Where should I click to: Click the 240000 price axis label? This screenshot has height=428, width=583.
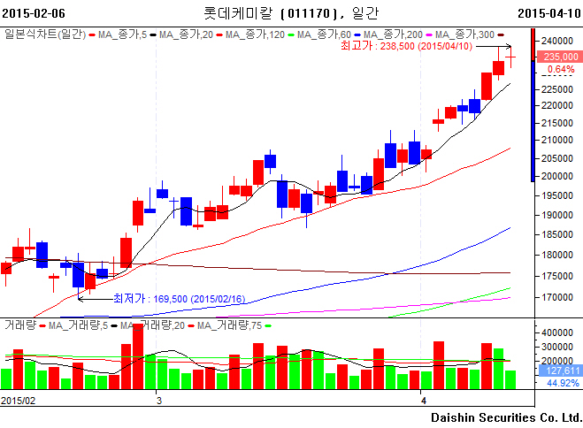point(557,41)
